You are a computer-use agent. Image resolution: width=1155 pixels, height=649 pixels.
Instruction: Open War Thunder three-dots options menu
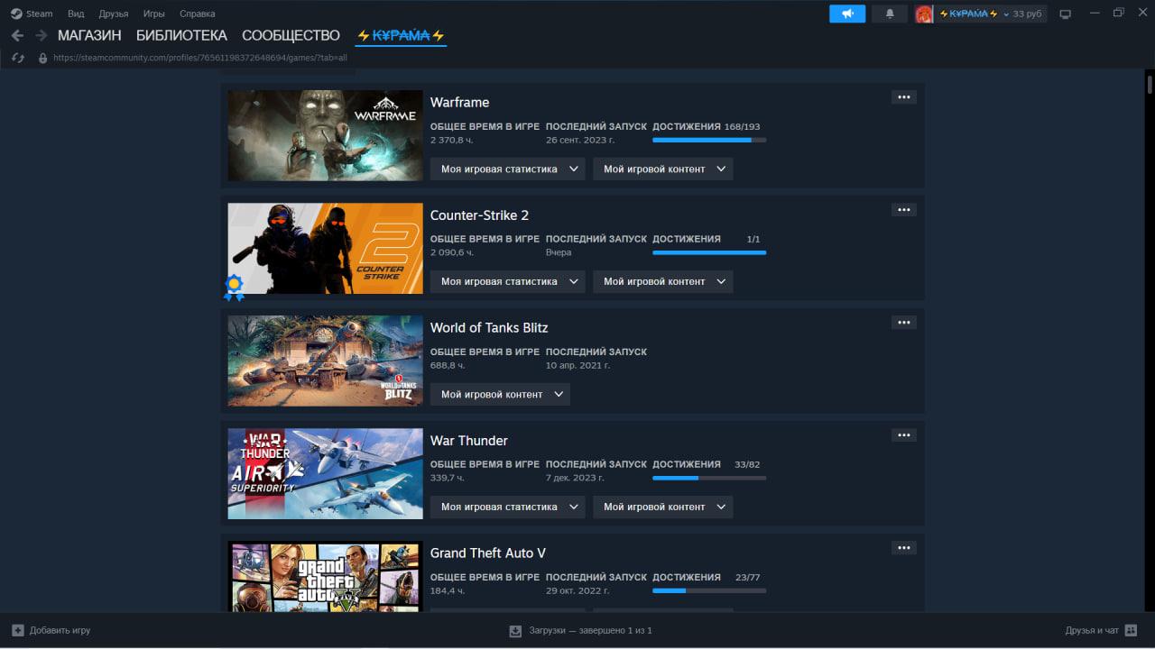click(x=903, y=435)
